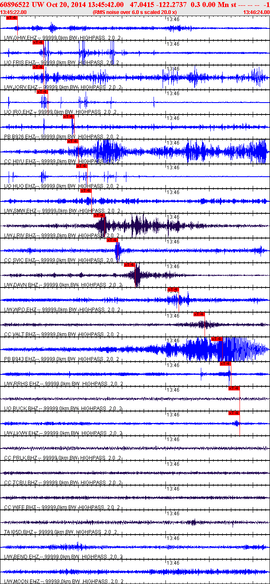Select the pick flag on CC.SVIC trace

point(112,240)
